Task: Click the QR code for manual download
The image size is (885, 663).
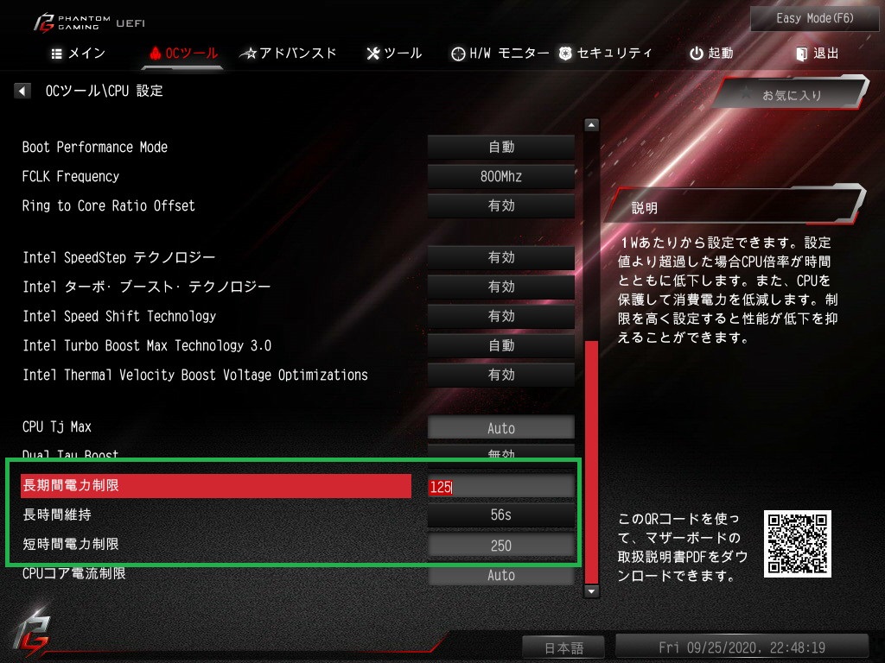Action: (x=797, y=544)
